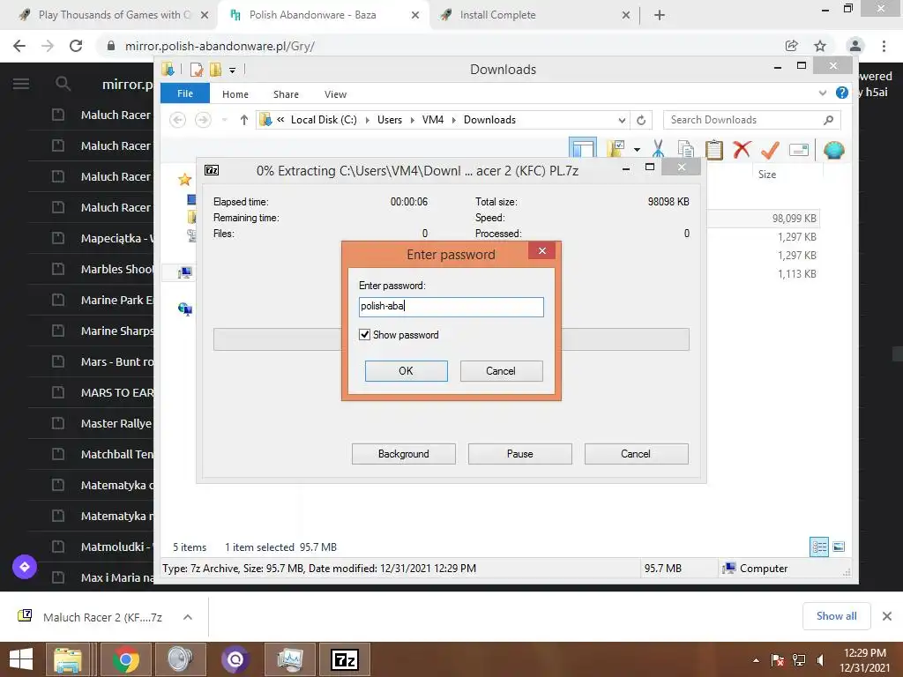
Task: Click the Users breadcrumb segment
Action: (x=389, y=120)
